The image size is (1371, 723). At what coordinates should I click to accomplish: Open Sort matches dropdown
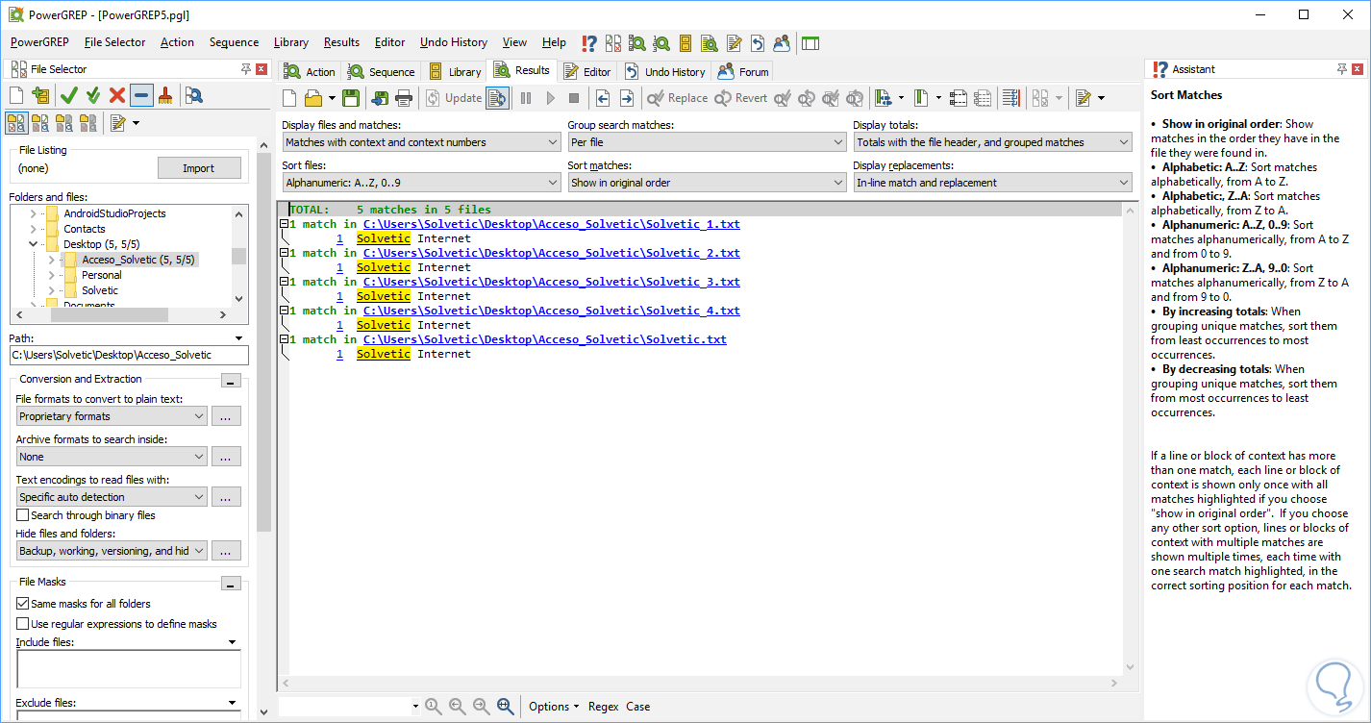click(x=707, y=183)
